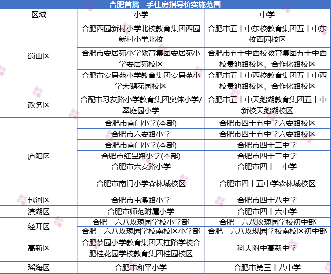Select the 一六八玫瑰园学校南校区小学部 cell
Viewport: 331px width, 274px height.
[141, 231]
